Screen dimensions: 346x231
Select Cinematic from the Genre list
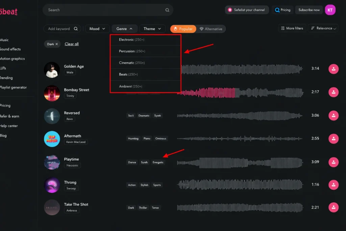click(x=132, y=63)
